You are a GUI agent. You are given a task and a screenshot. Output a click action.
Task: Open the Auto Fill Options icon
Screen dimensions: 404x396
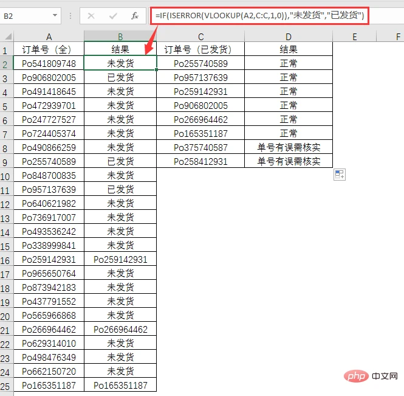coord(340,175)
